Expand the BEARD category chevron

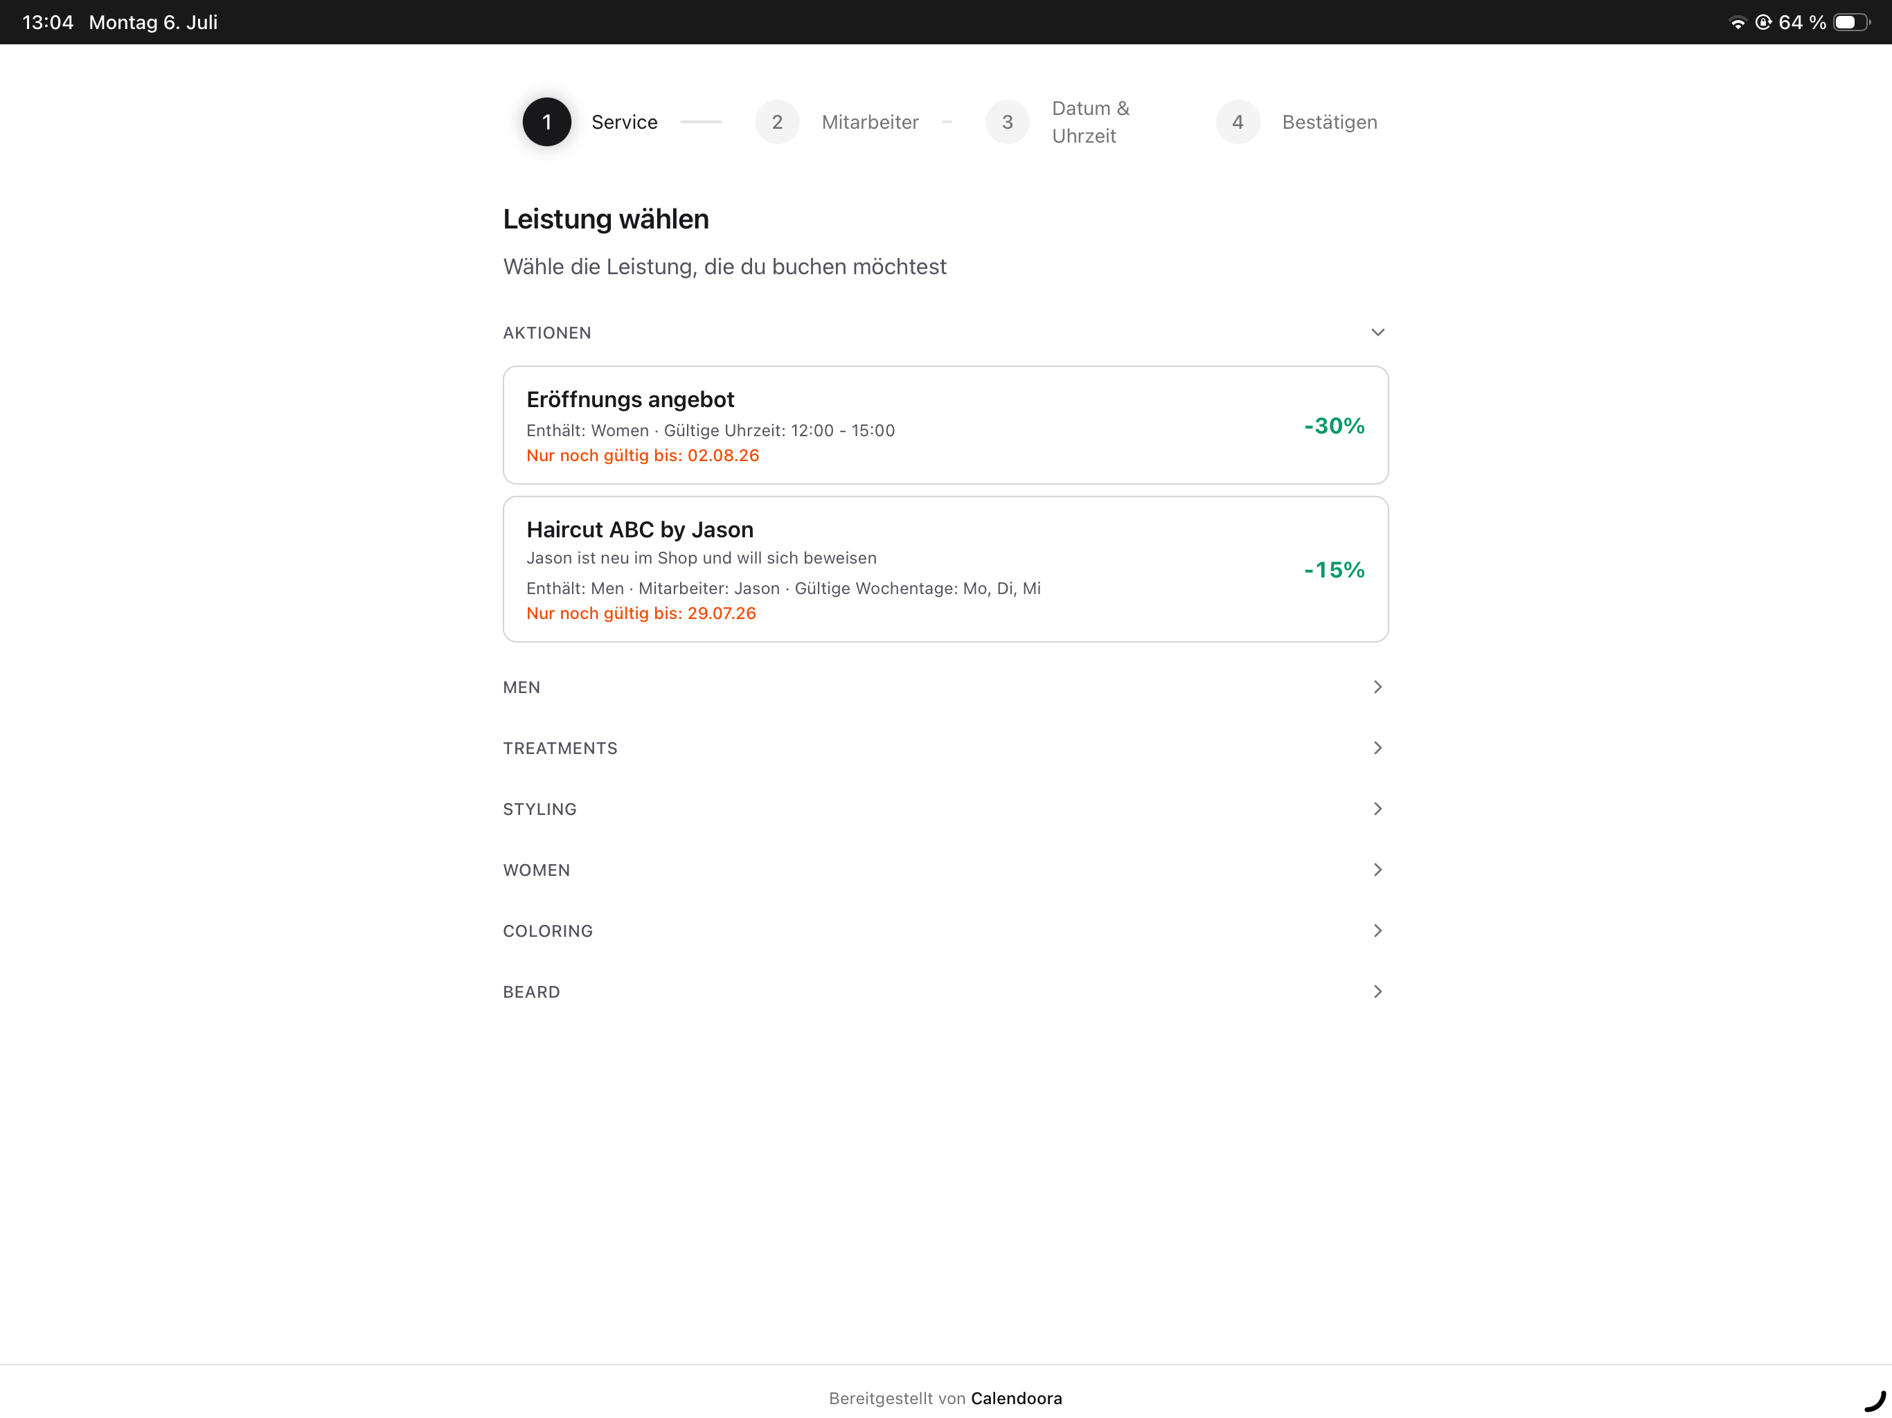point(1377,992)
